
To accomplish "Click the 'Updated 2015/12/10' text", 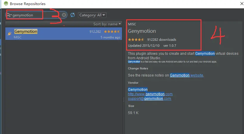I will point(144,46).
